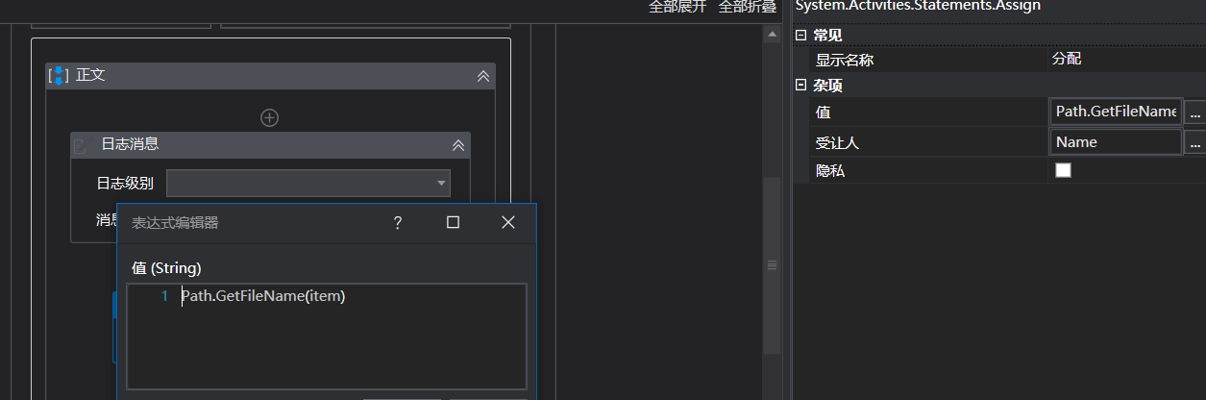This screenshot has height=400, width=1206.
Task: Open ellipsis editor for 受让人 property
Action: pos(1194,142)
